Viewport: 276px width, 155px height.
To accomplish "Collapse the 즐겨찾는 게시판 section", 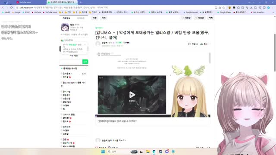I will [86, 68].
